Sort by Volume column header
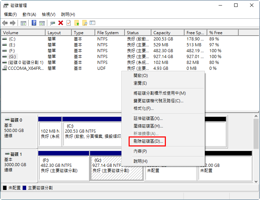Viewport: 260px width, 200px height. pos(23,33)
